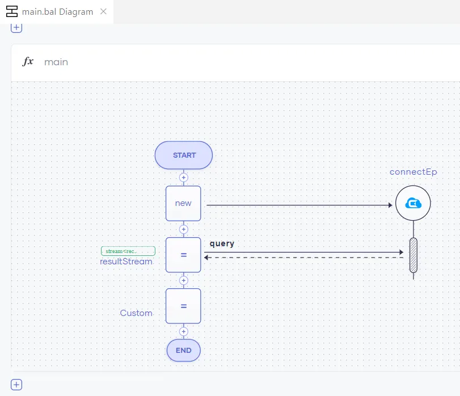Click the stream<rec..> type badge
Image resolution: width=460 pixels, height=396 pixels.
pos(127,250)
